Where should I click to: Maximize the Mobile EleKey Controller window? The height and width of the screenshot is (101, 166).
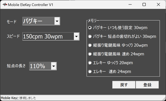click(x=144, y=4)
